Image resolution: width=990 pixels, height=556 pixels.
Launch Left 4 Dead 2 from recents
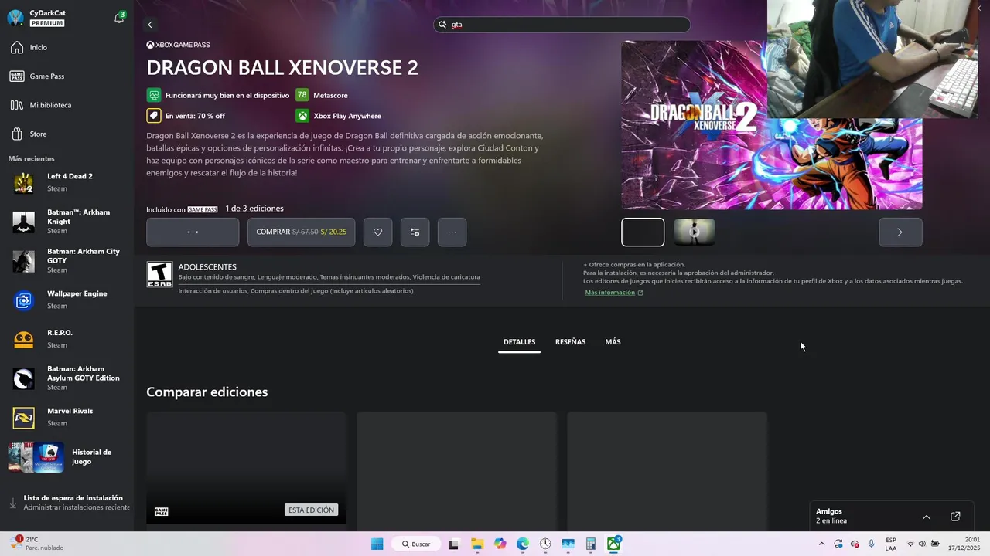click(x=67, y=182)
